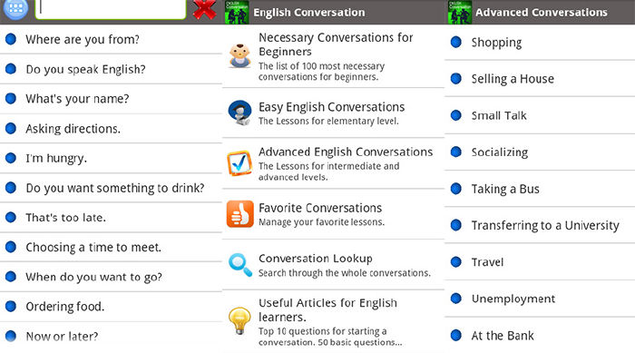Tap the checkmark icon for Advanced English
Screen dimensions: 635x353
(239, 163)
